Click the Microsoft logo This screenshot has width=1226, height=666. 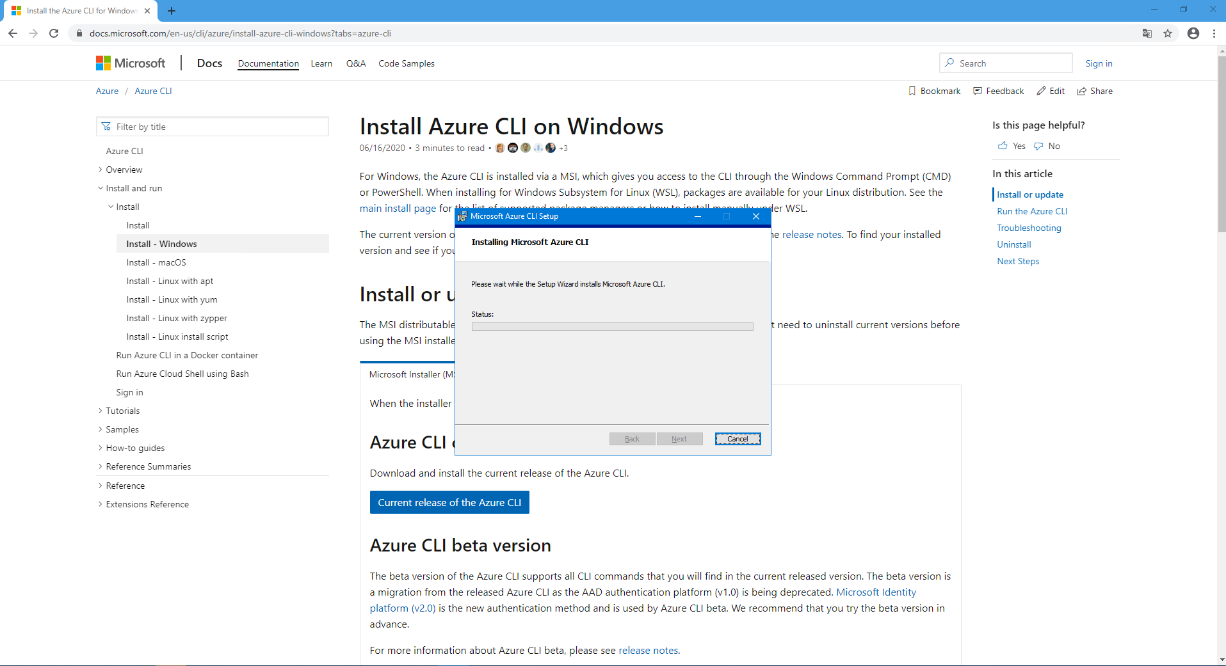pyautogui.click(x=131, y=63)
